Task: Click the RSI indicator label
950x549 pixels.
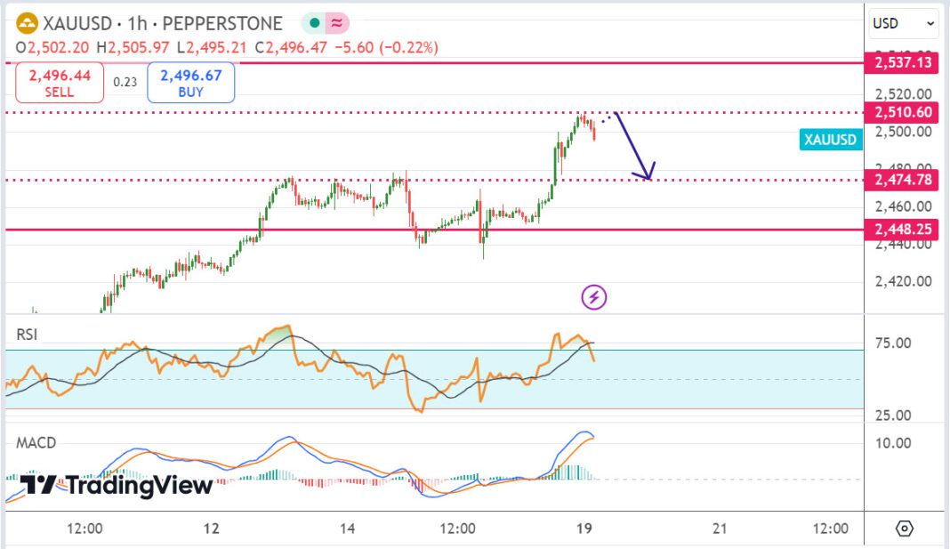Action: click(x=27, y=335)
